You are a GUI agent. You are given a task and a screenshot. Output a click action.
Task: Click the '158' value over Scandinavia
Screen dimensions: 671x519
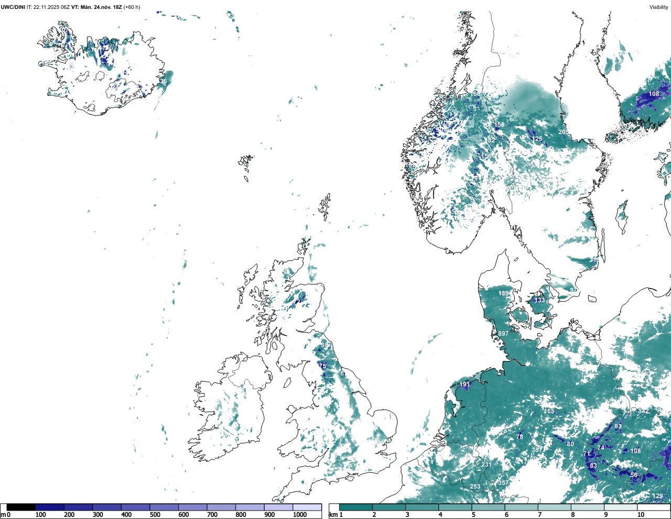pyautogui.click(x=500, y=125)
